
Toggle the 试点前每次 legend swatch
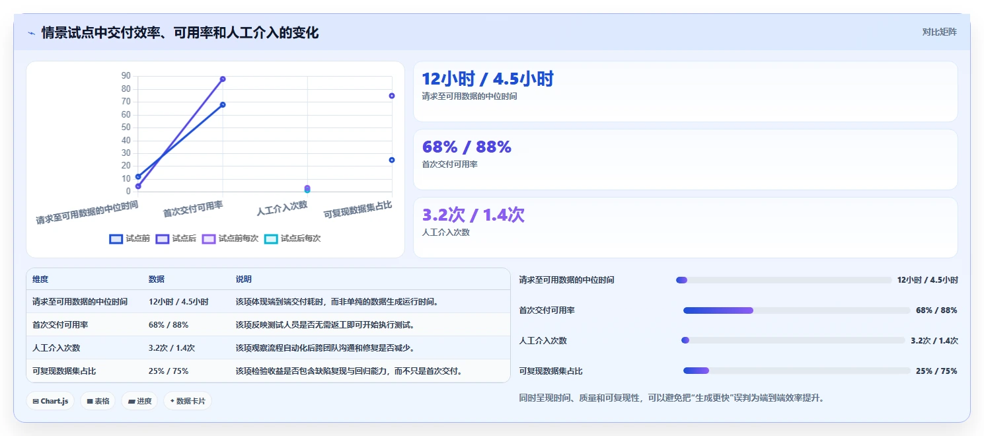click(209, 238)
